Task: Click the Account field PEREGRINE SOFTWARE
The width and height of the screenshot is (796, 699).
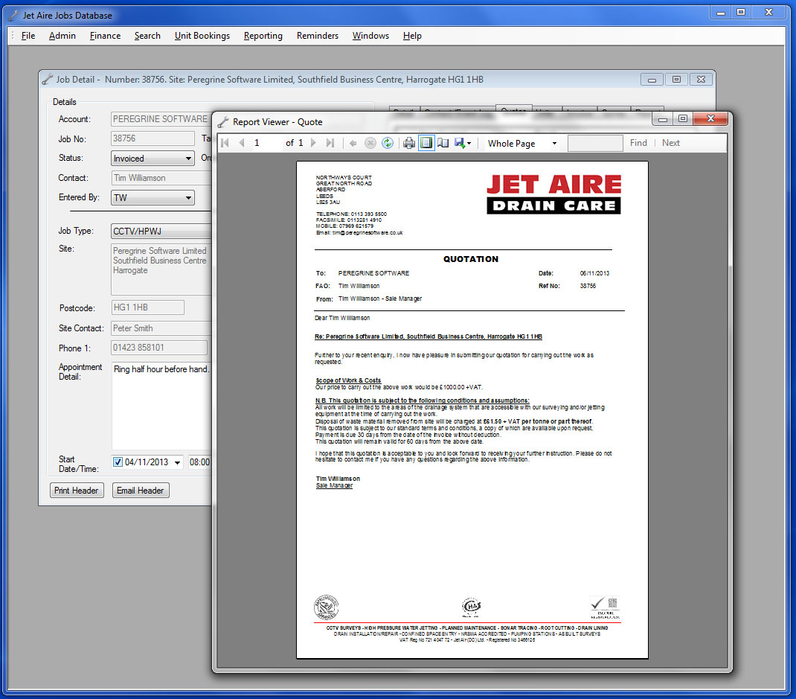Action: pyautogui.click(x=161, y=119)
